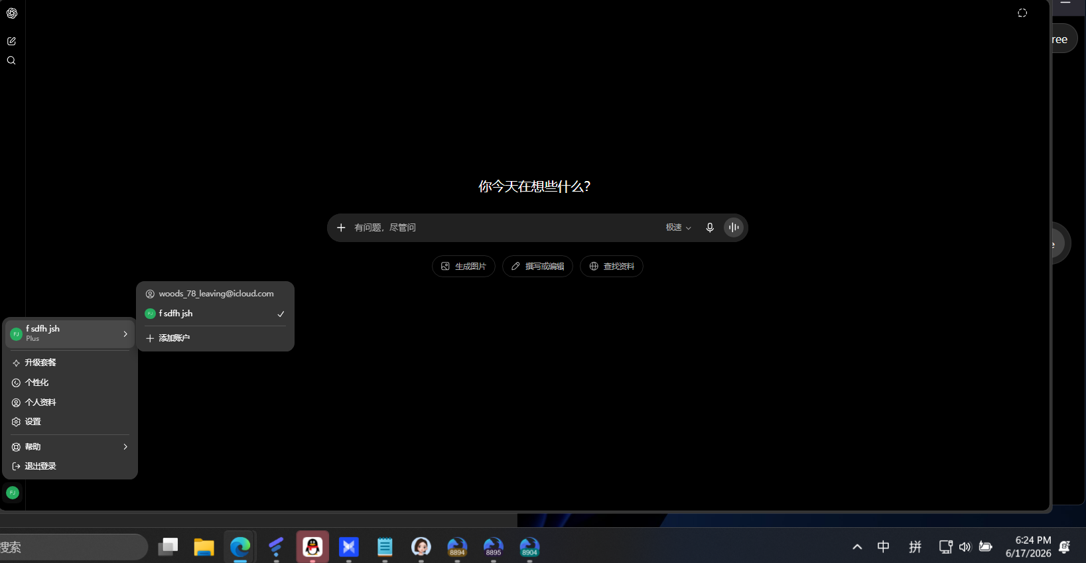
Task: Click the 生成图片 suggestion button
Action: (x=464, y=266)
